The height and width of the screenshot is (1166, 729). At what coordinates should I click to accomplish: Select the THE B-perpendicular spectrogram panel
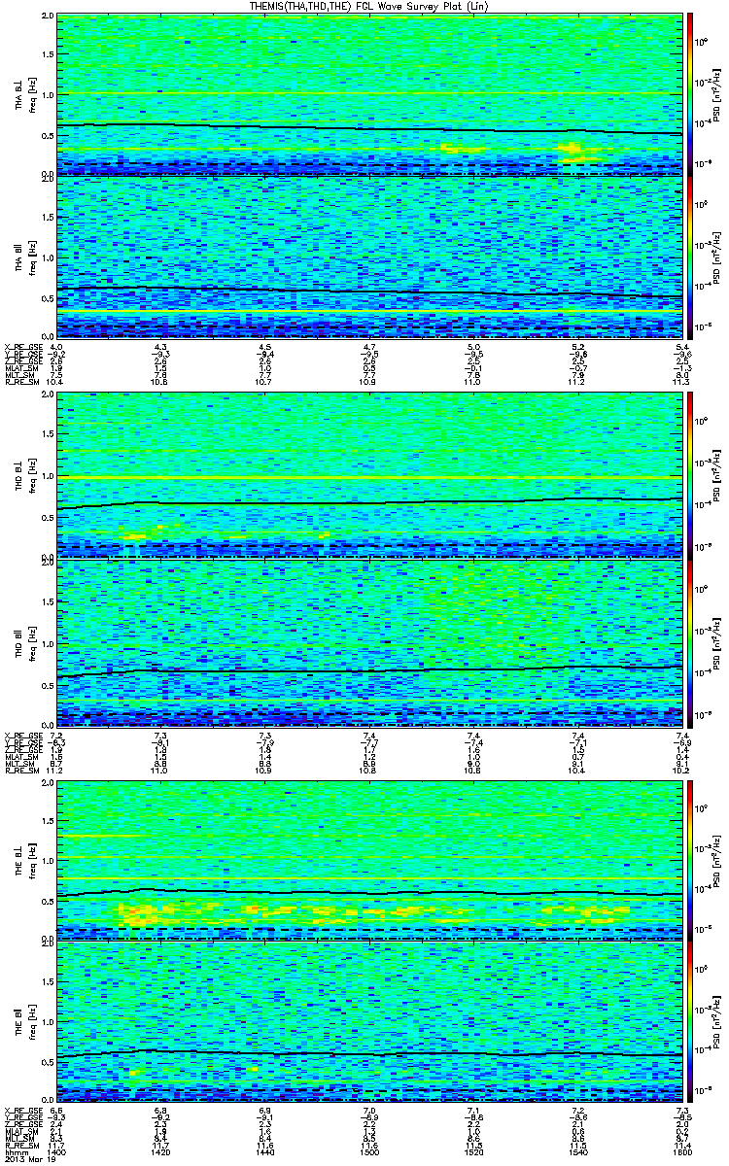[369, 859]
